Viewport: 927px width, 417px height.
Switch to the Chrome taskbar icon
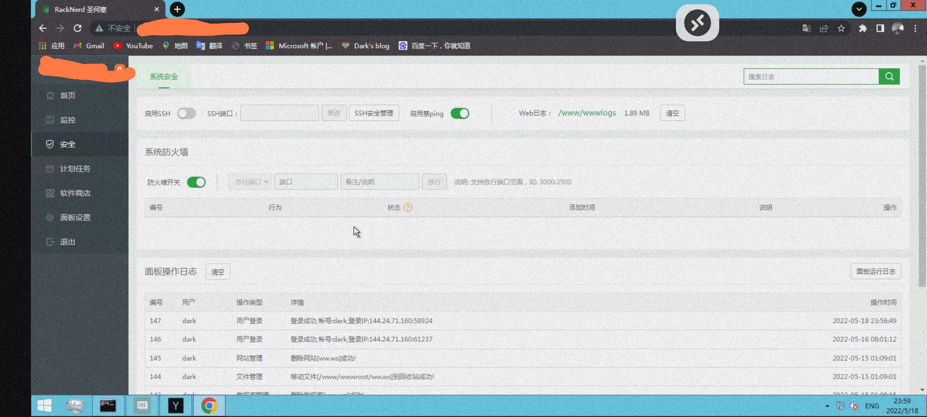pyautogui.click(x=209, y=406)
